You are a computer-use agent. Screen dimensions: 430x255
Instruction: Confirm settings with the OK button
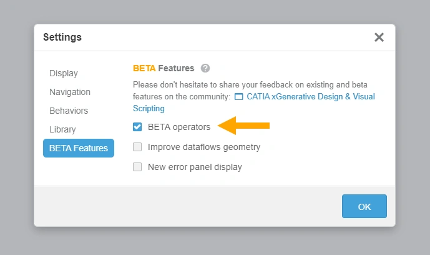364,206
